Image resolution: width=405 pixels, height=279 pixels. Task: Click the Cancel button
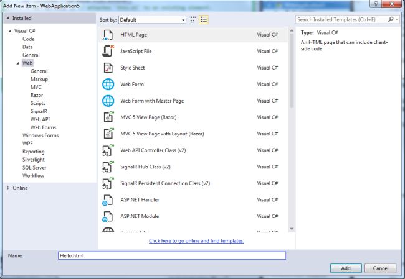point(381,268)
